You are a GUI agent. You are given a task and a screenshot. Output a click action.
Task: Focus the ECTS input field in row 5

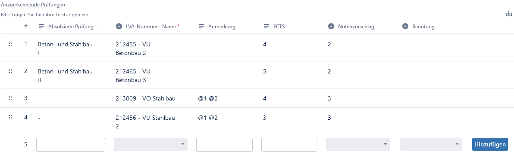coord(289,145)
